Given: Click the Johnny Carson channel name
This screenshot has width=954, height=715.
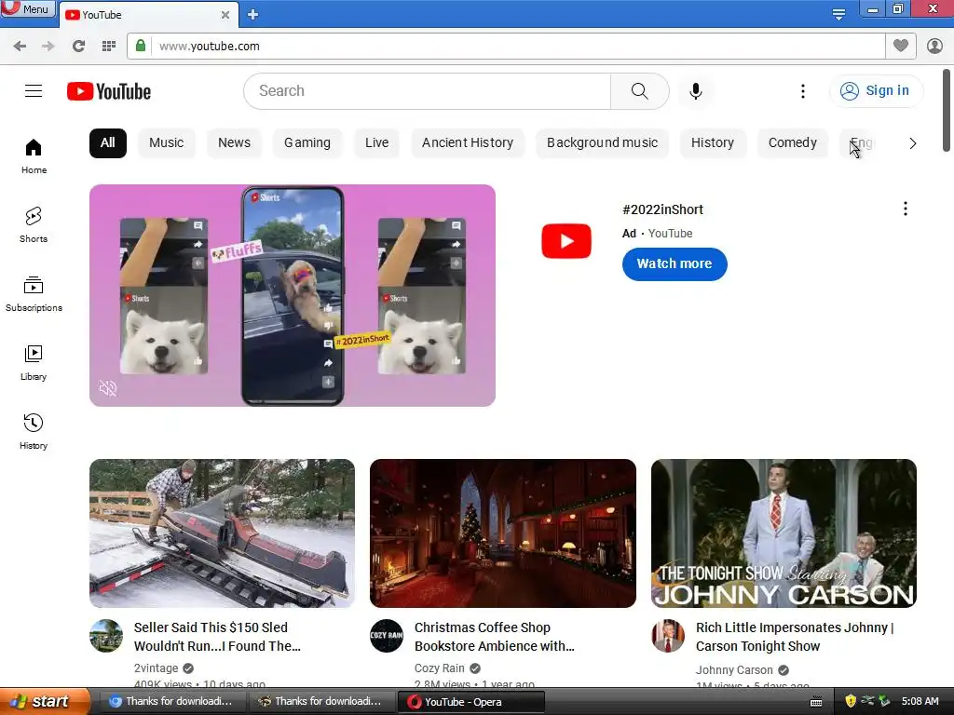Looking at the screenshot, I should click(734, 670).
